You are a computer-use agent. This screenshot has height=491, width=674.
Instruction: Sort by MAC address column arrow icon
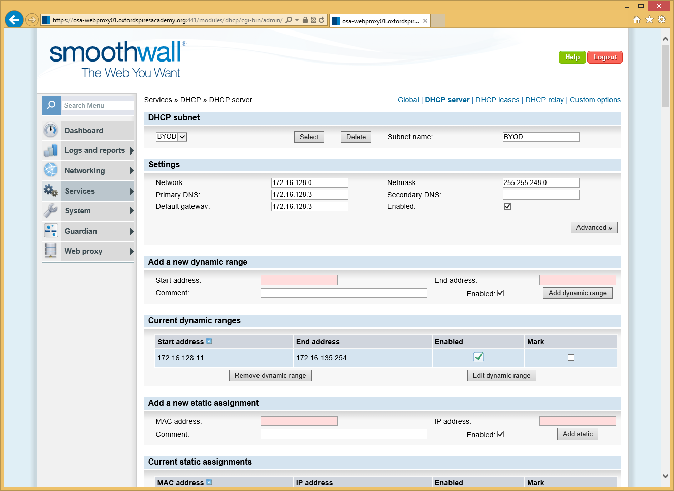click(x=209, y=483)
